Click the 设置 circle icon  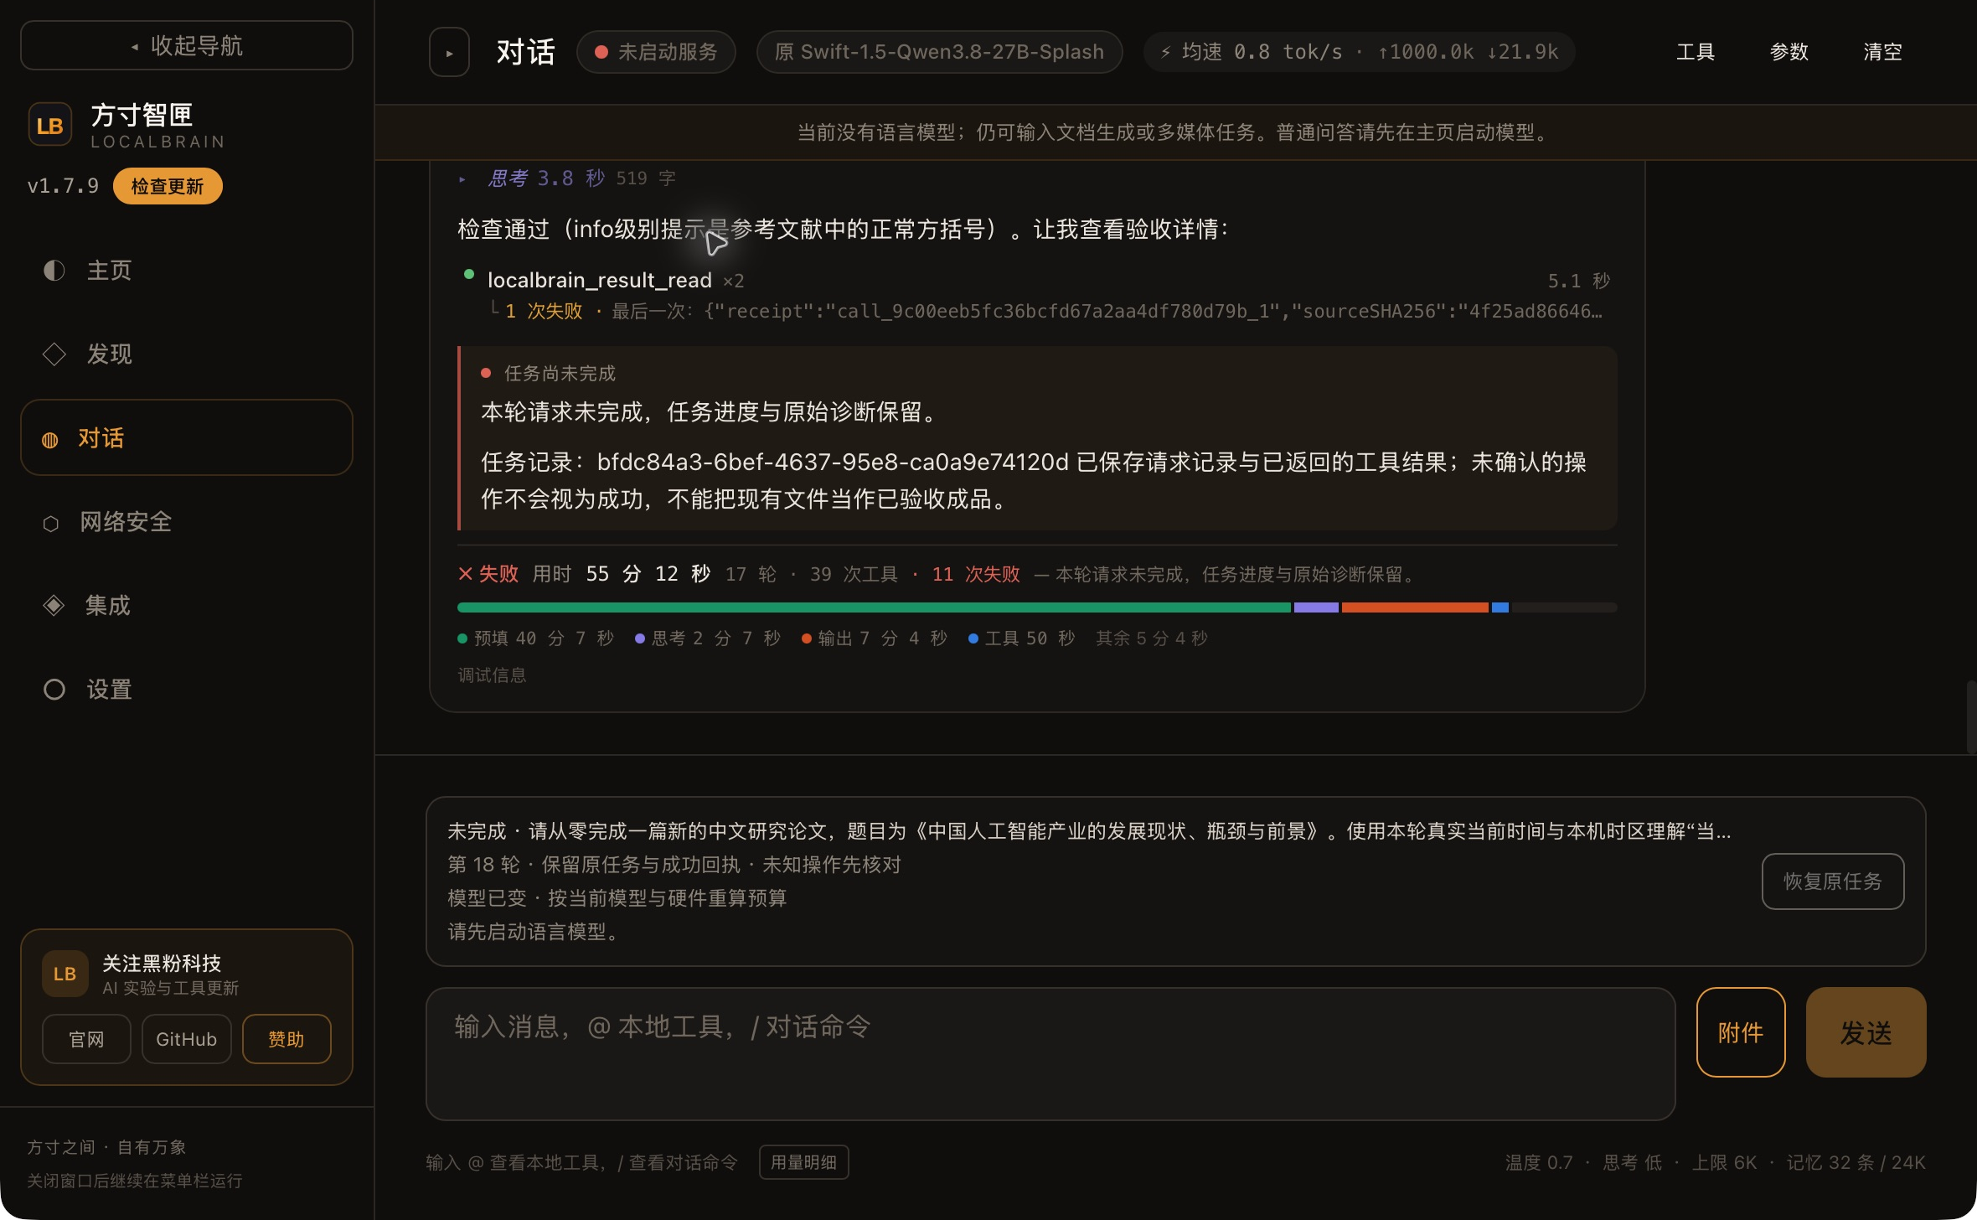coord(54,689)
